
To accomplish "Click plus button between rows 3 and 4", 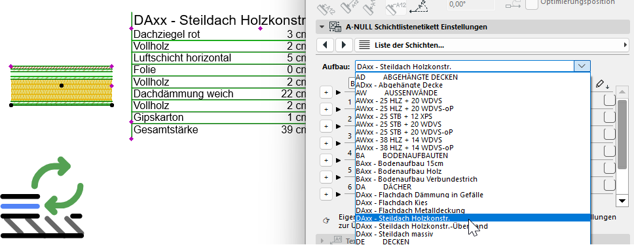I will [x=326, y=143].
